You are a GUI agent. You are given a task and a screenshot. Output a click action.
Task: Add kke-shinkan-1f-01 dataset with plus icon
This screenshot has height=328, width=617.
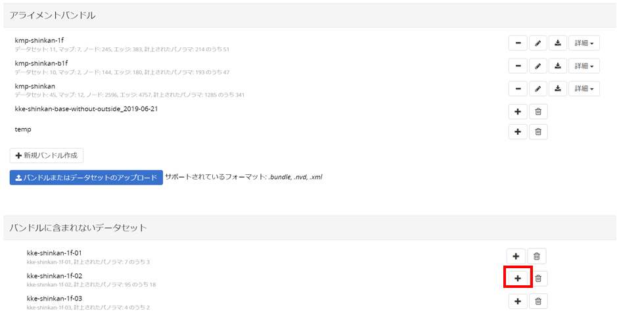tap(516, 256)
